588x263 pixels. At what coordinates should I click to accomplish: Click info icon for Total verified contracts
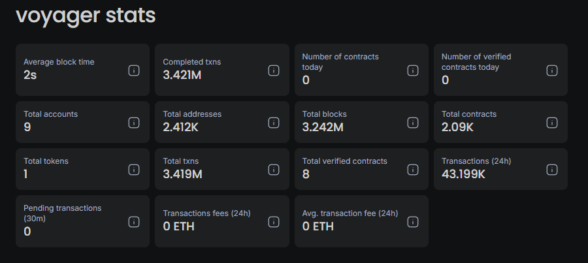point(413,170)
